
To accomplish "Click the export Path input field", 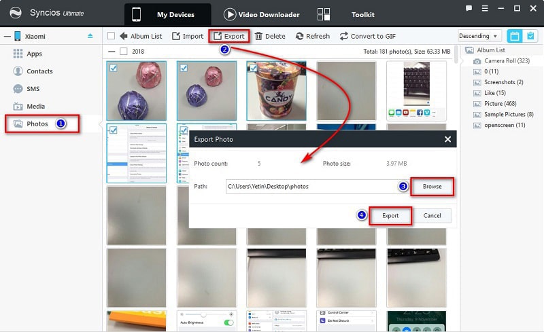I will click(x=317, y=187).
